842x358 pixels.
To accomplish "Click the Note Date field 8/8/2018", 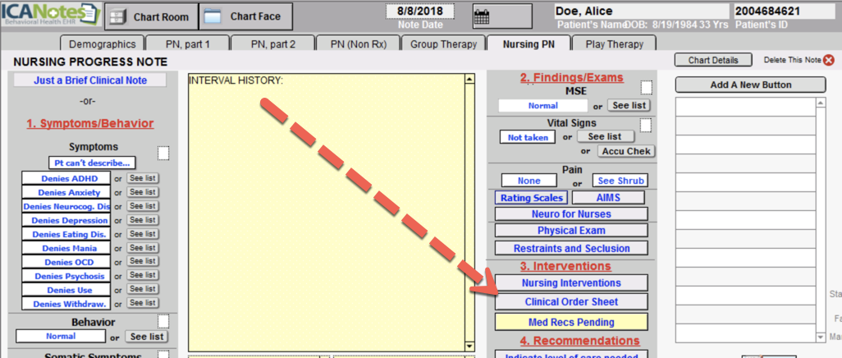I will 420,11.
